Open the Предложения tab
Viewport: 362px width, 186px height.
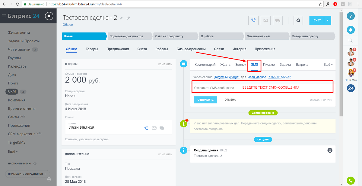pyautogui.click(x=118, y=49)
